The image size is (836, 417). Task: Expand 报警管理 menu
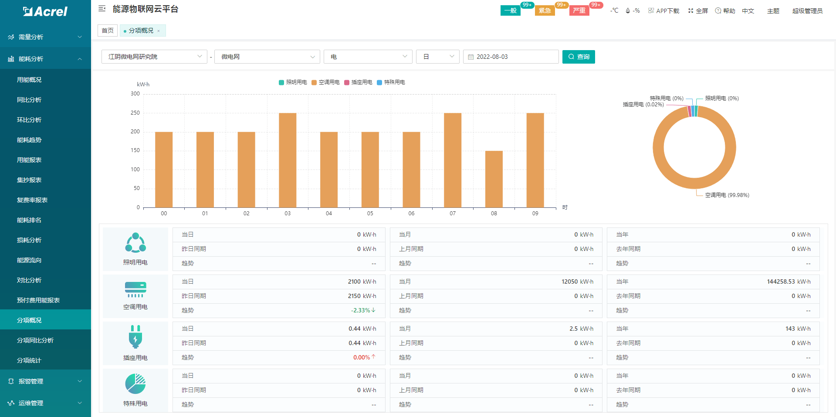45,381
